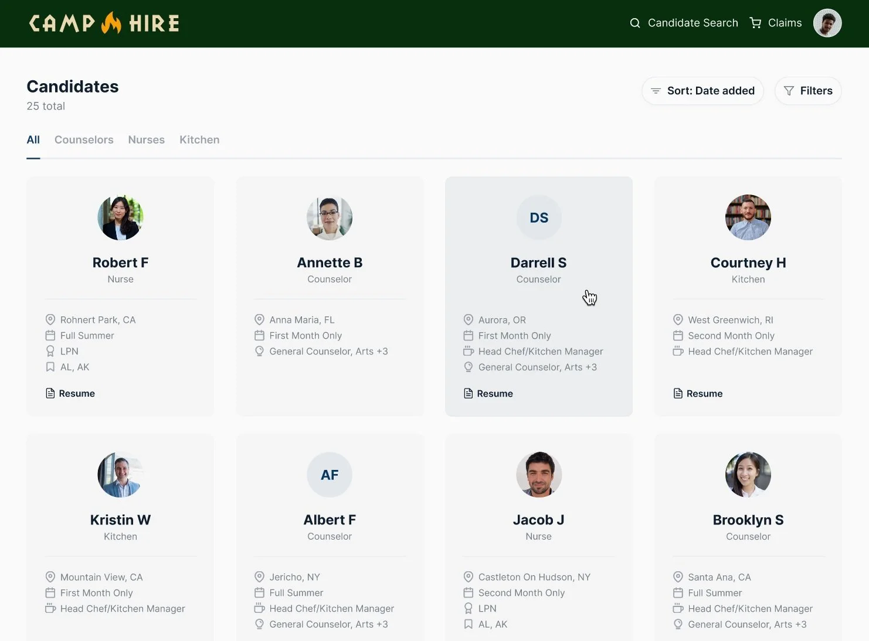Click the chef pot icon in Darrell S's card
The width and height of the screenshot is (869, 641).
[469, 352]
